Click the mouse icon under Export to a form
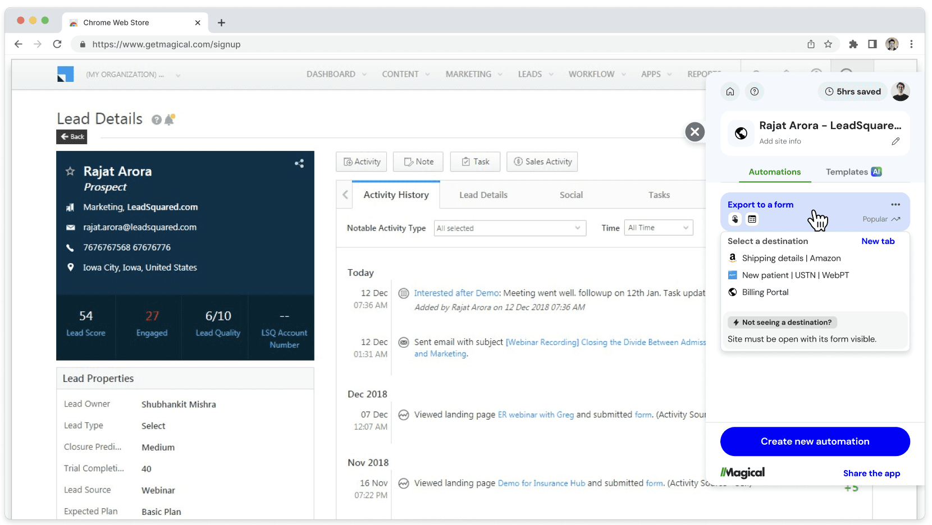 pos(735,219)
